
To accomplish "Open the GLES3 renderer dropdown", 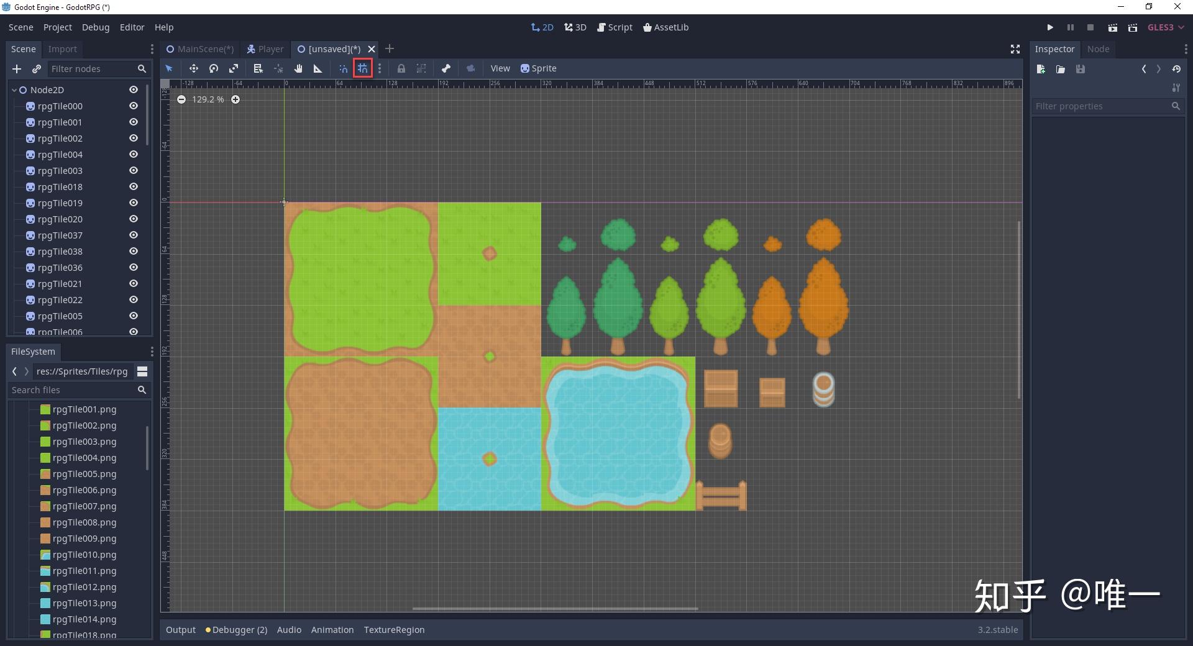I will [1165, 27].
